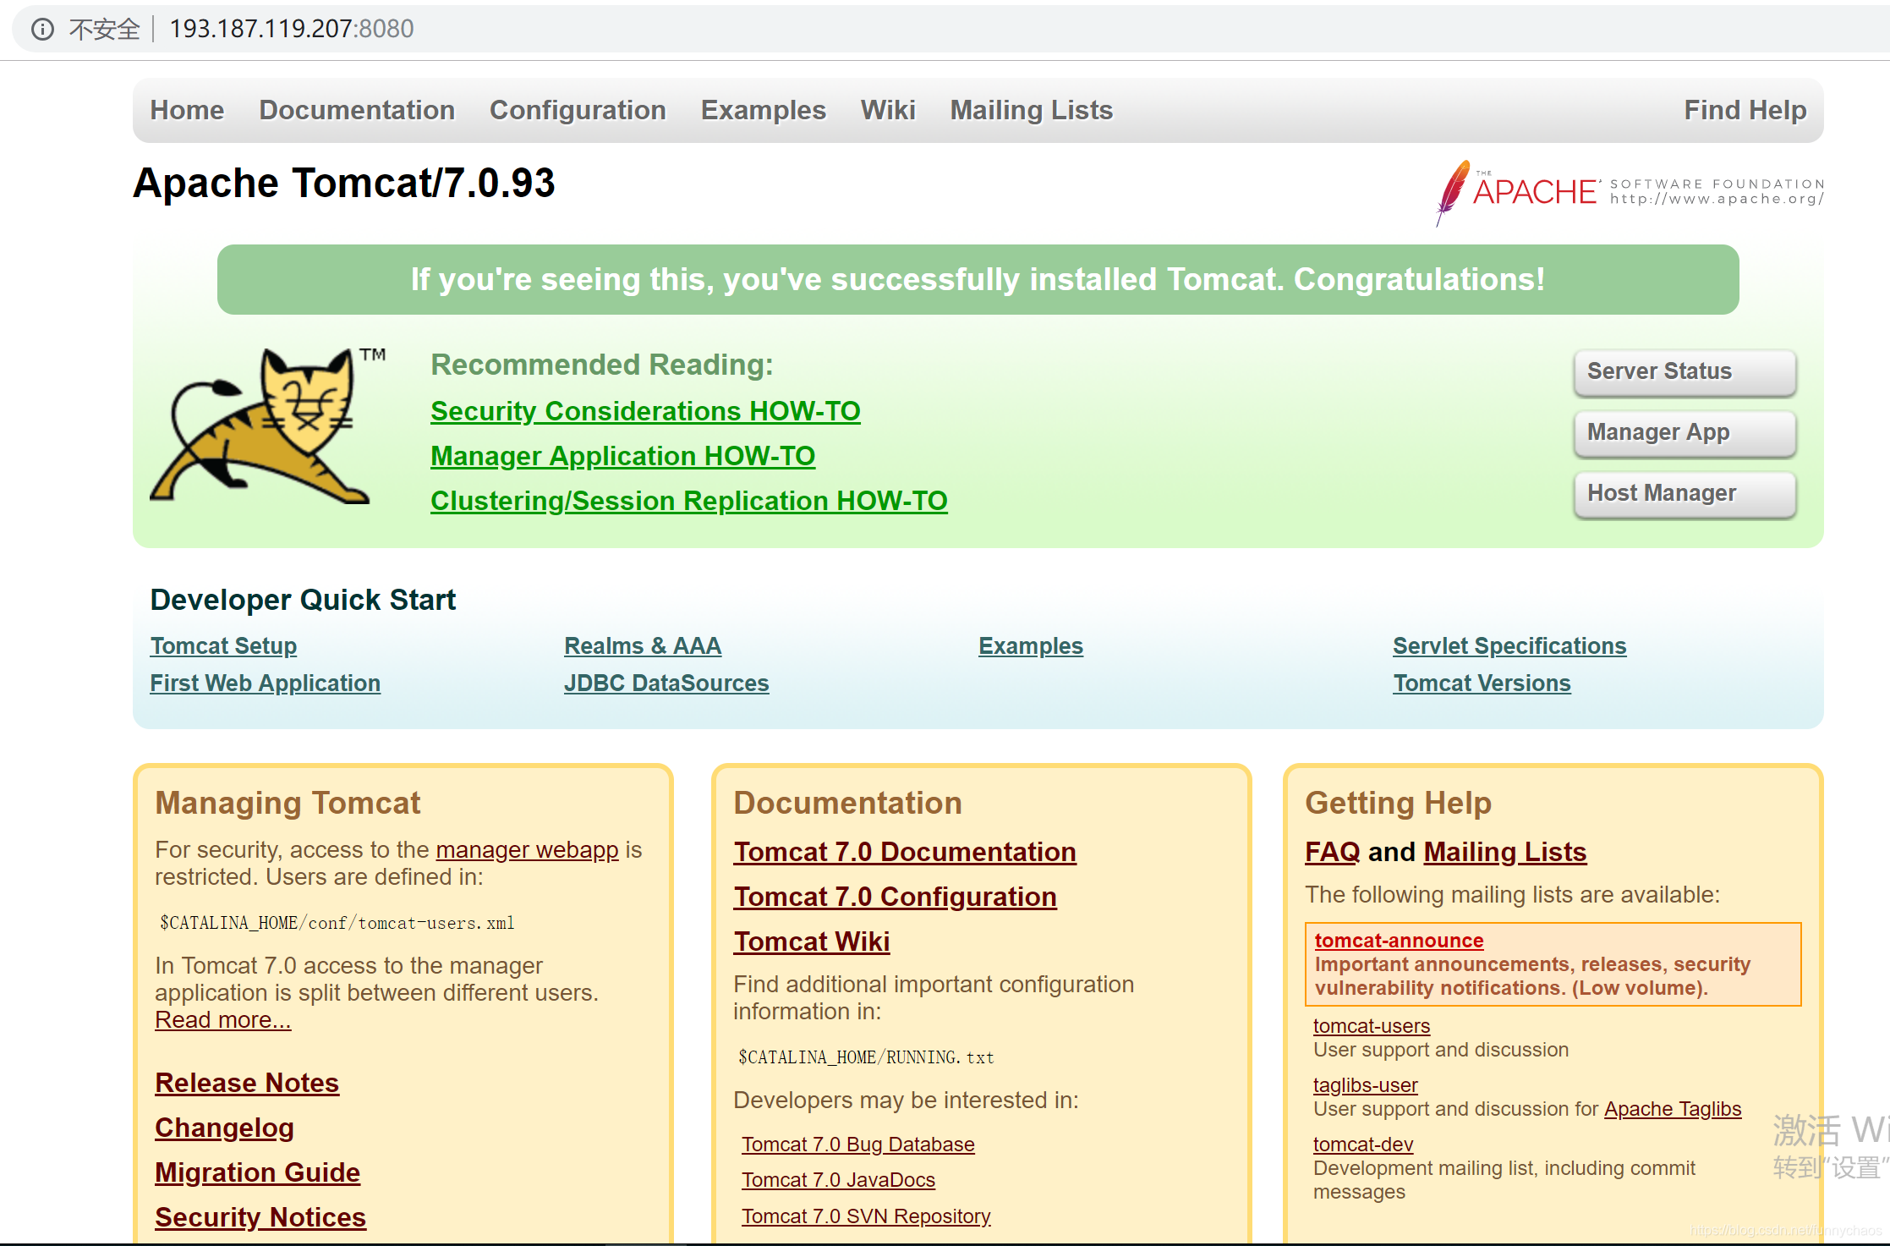Click the address bar URL 193.187.119.207:8080
1890x1246 pixels.
pyautogui.click(x=292, y=29)
